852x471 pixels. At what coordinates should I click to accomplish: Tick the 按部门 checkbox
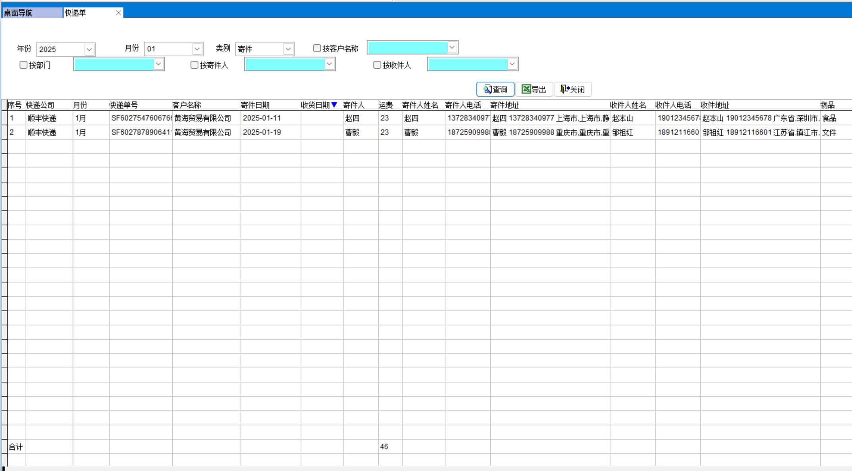[23, 65]
